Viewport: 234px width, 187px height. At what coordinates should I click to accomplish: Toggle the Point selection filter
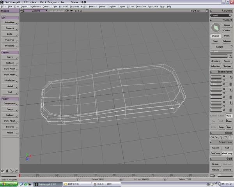pos(227,36)
